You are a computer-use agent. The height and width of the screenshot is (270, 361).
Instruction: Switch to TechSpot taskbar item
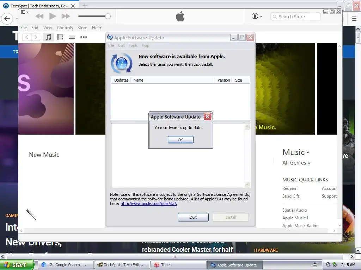click(122, 265)
